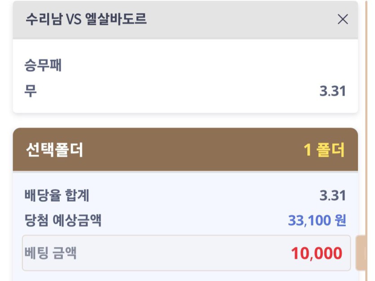This screenshot has width=375, height=281.
Task: Click the 당첨 예상금액 label
Action: pos(63,220)
